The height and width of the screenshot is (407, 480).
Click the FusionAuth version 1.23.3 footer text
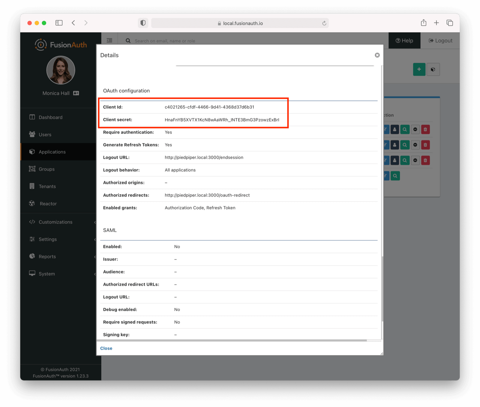(x=61, y=376)
